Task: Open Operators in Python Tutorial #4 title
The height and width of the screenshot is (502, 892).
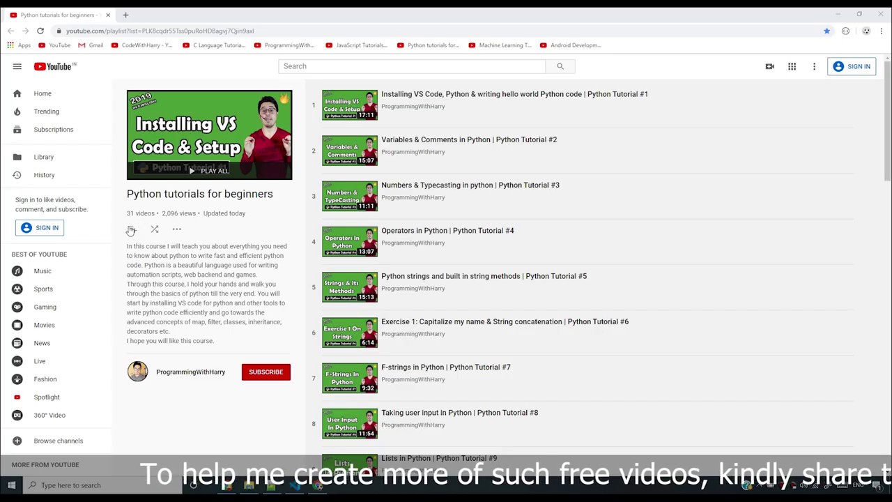Action: tap(447, 231)
